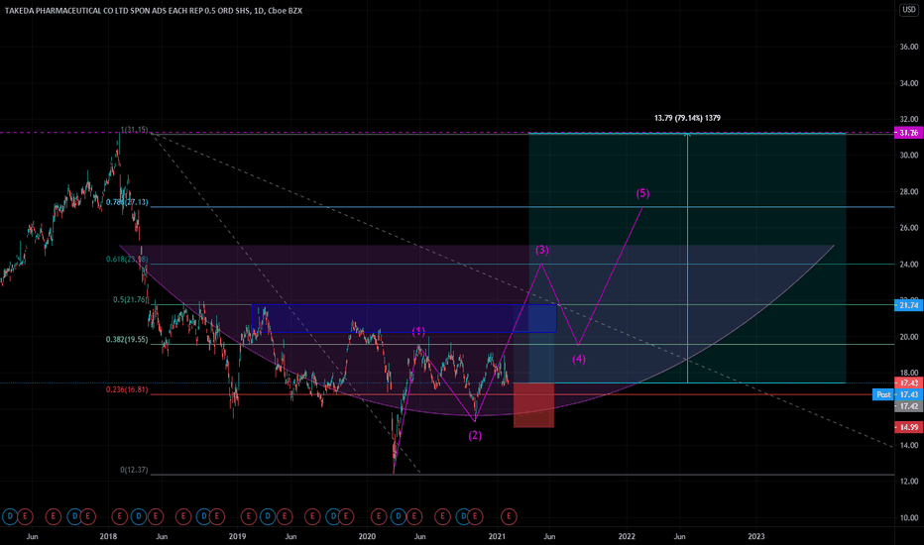
Task: Click the wave (5) label
Action: (x=642, y=193)
